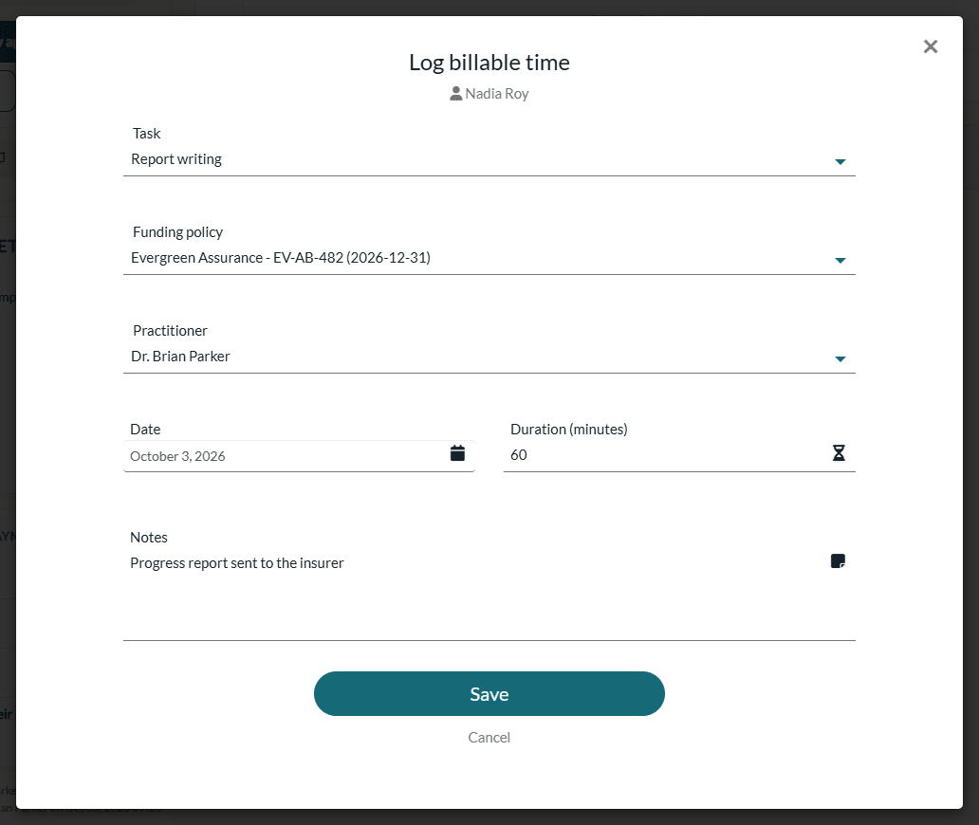Screen dimensions: 979x825
Task: Click the 'Log billable time' heading
Action: (x=489, y=63)
